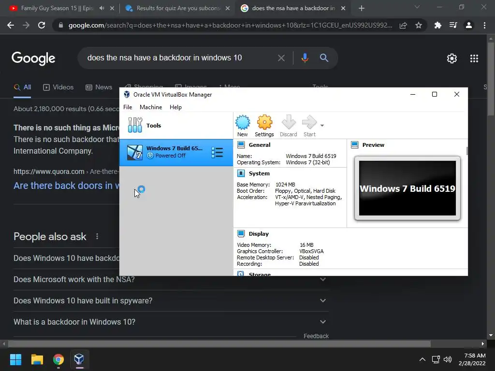Select the Tools entry in VirtualBox
This screenshot has width=495, height=371.
coord(176,125)
